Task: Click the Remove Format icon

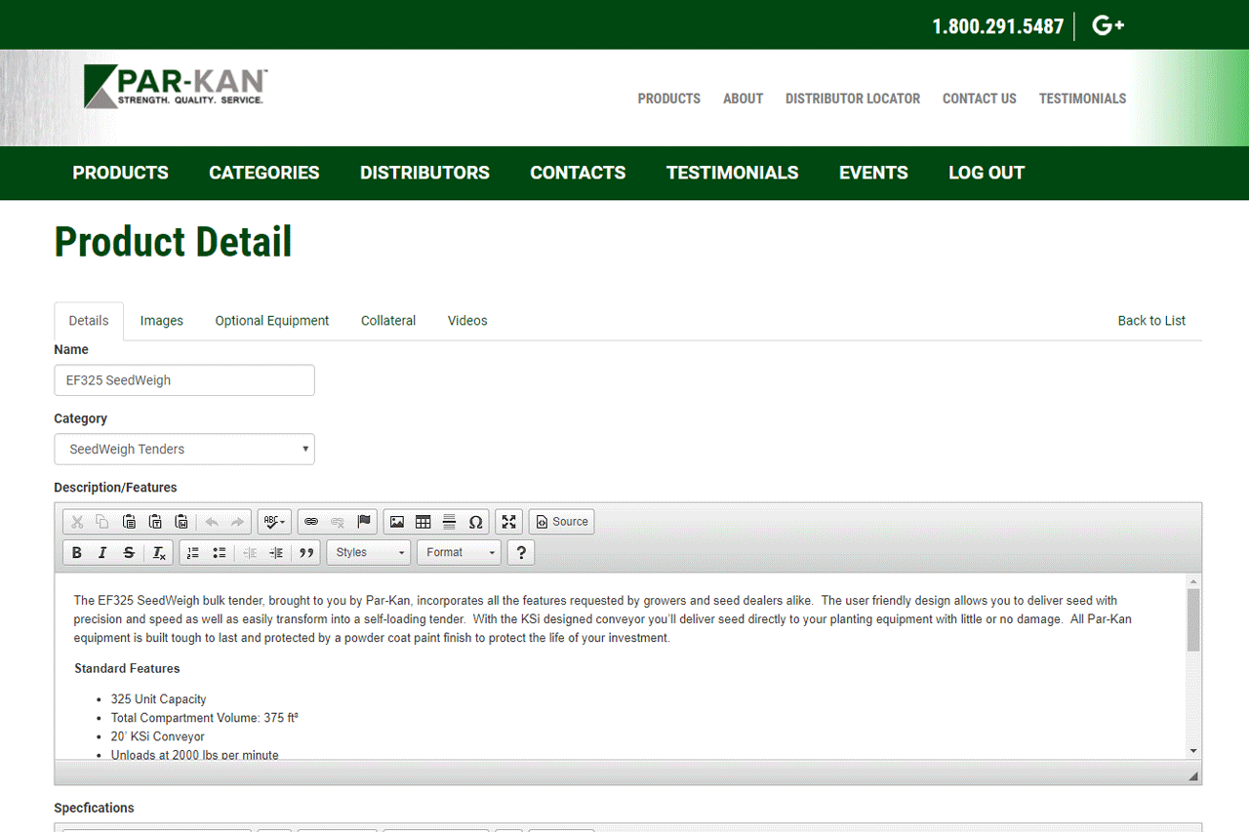Action: [159, 553]
